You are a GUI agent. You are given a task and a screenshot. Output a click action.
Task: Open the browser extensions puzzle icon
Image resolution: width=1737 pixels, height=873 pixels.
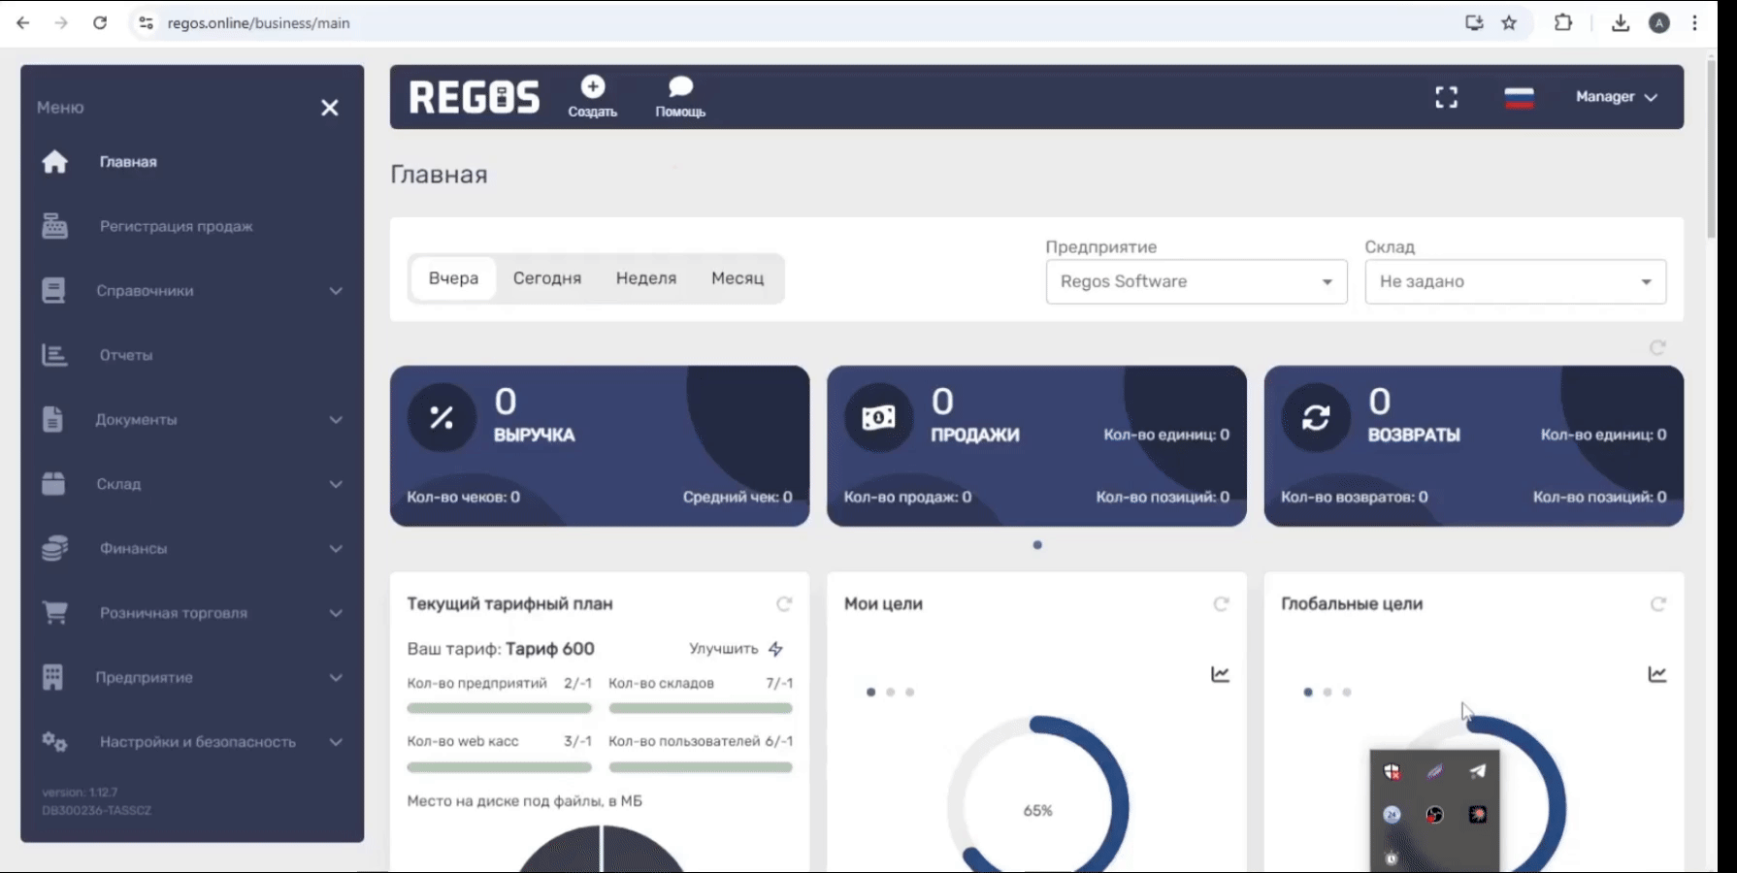tap(1562, 22)
